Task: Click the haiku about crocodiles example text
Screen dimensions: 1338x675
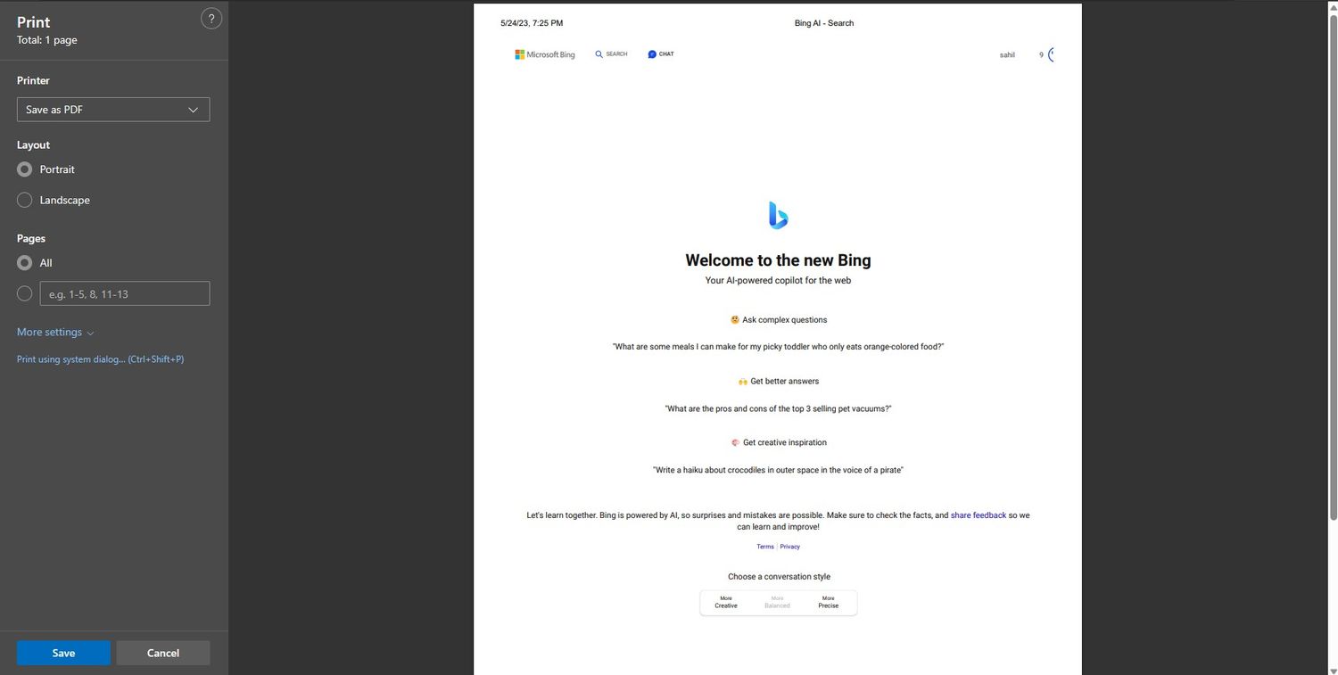Action: [778, 470]
